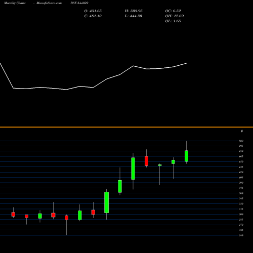253x253 pixels.
Task: Select the high value "H: 508.95"
Action: 134,11
